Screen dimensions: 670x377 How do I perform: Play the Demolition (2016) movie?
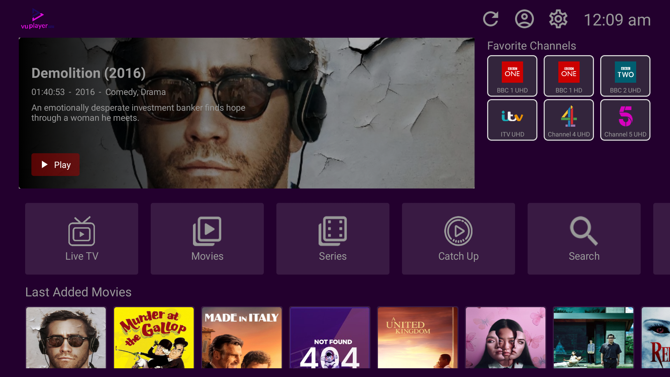click(x=55, y=165)
